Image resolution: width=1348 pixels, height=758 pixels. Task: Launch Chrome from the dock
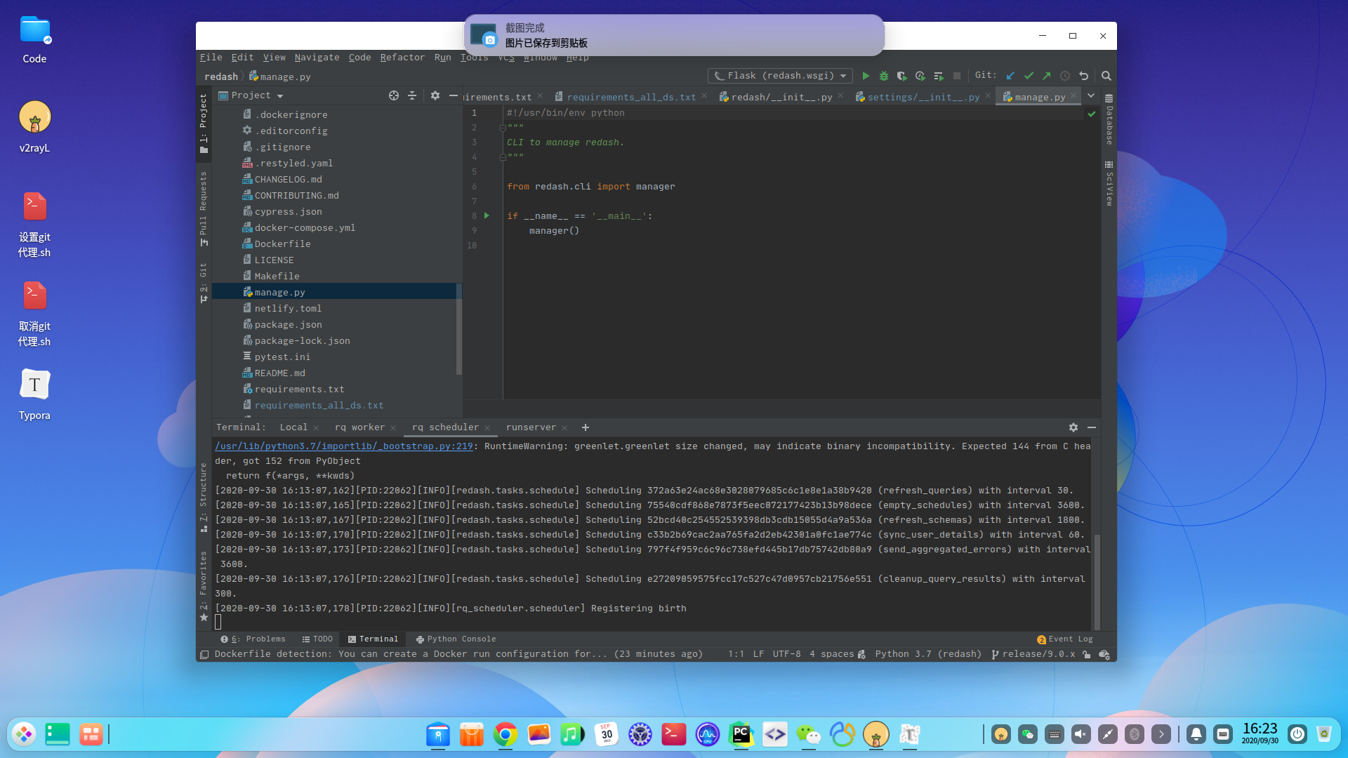505,734
